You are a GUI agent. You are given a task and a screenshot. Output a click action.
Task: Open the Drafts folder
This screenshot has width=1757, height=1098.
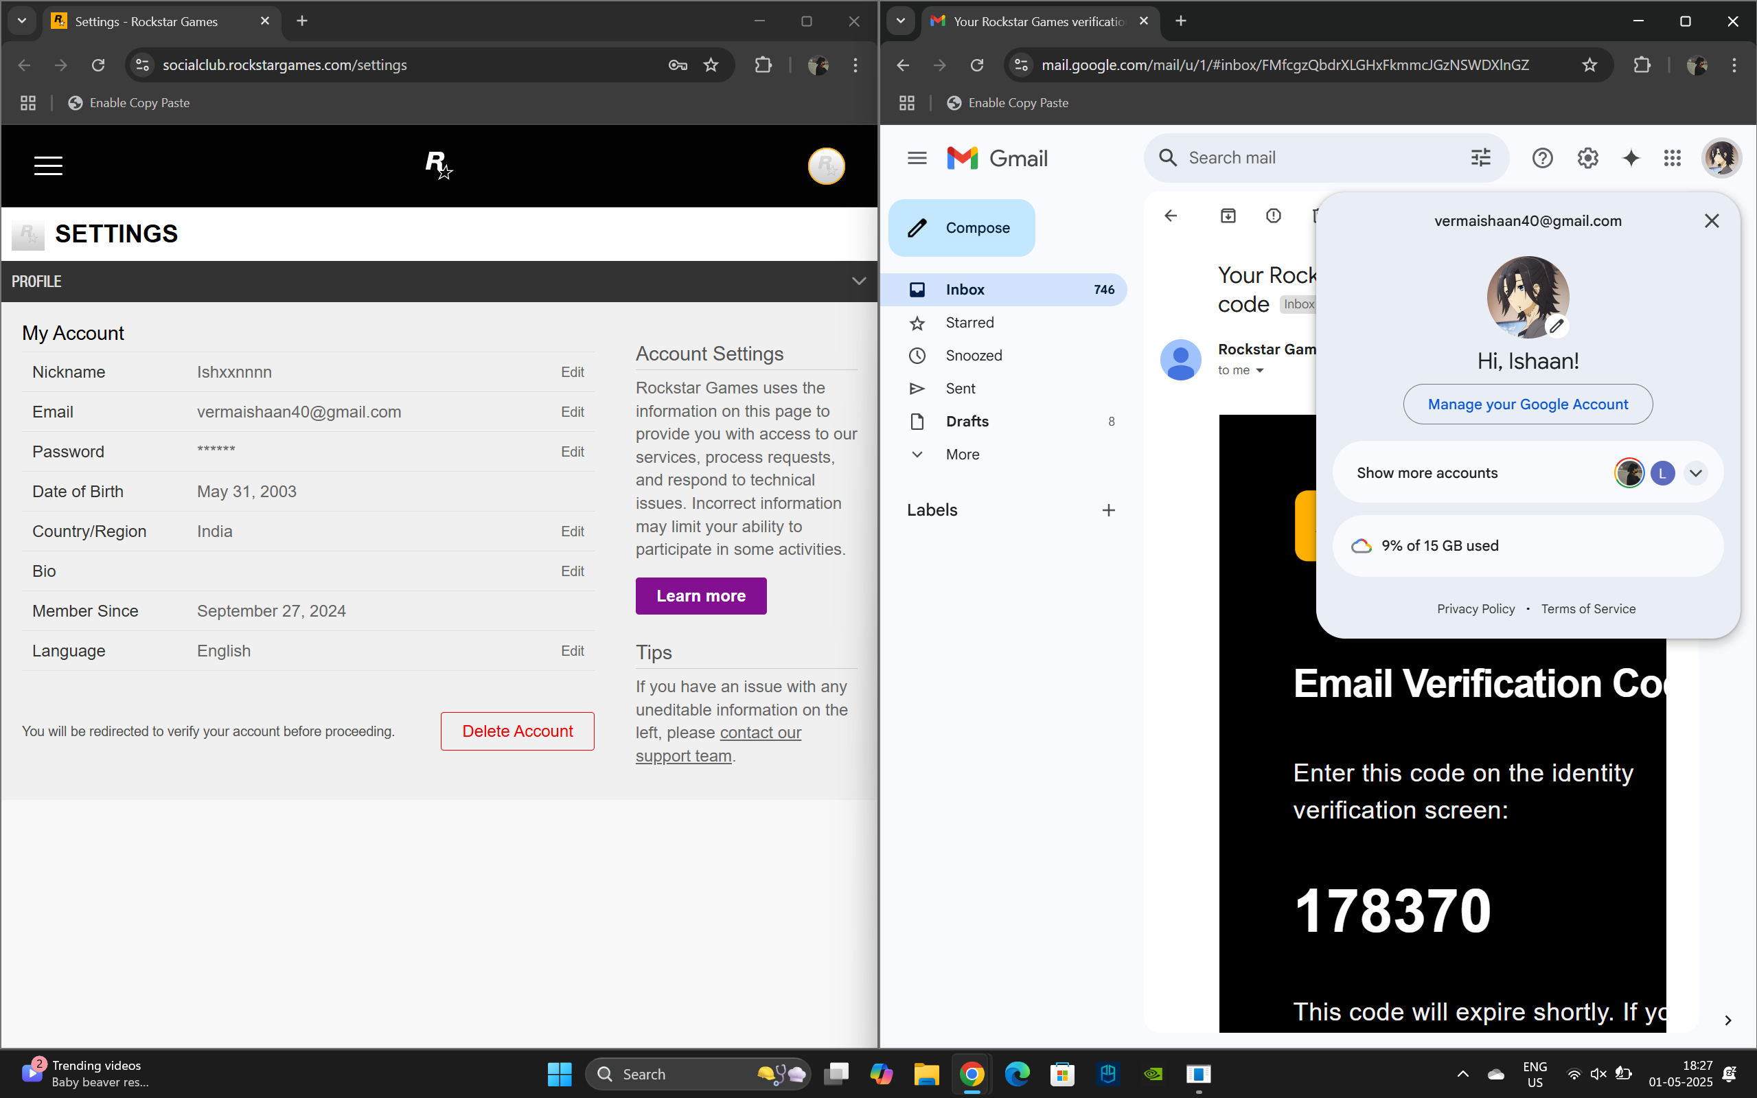(x=966, y=421)
